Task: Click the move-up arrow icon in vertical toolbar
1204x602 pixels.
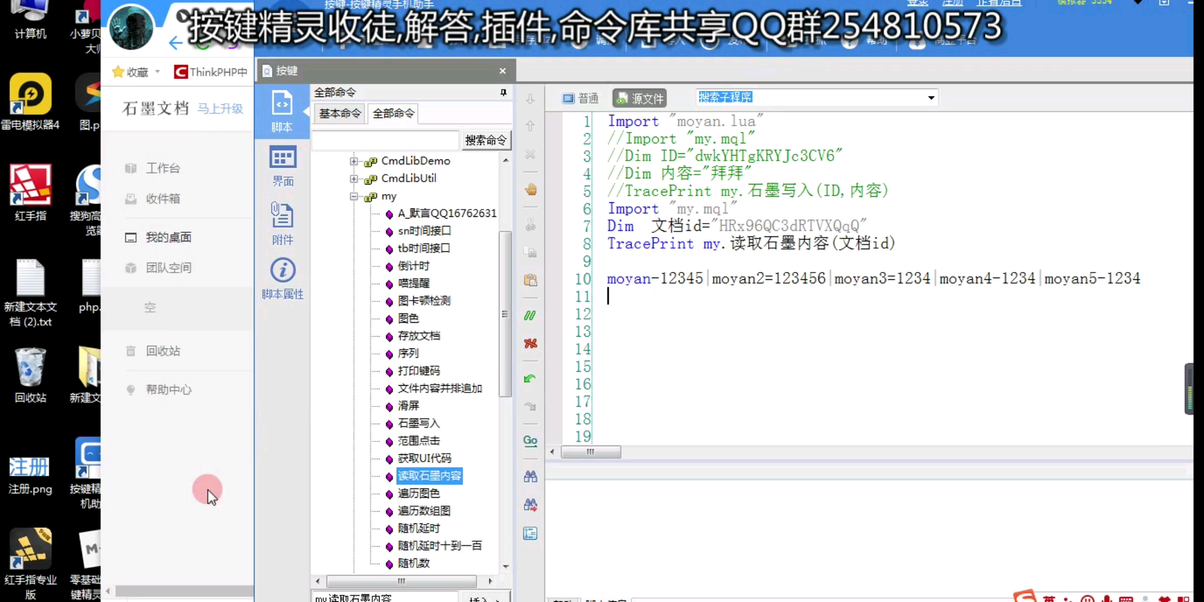Action: [530, 126]
